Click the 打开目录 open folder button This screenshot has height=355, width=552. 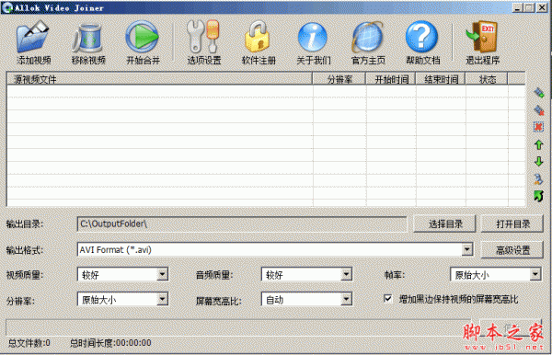[x=512, y=223]
